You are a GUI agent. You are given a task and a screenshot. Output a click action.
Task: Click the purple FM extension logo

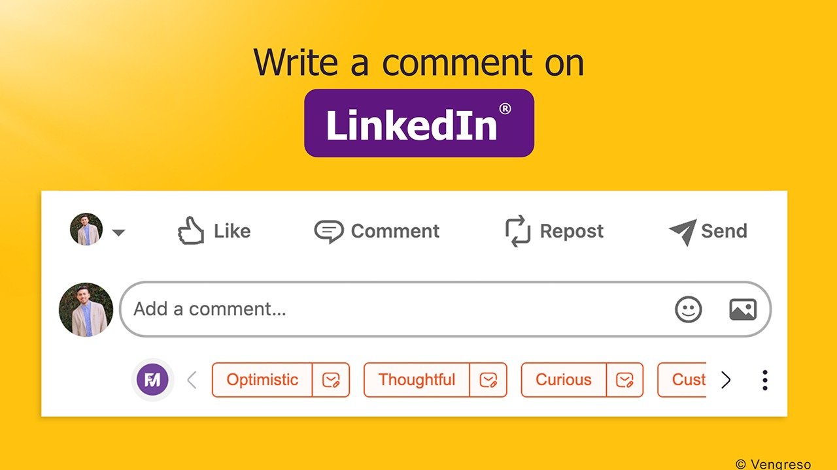click(x=152, y=379)
